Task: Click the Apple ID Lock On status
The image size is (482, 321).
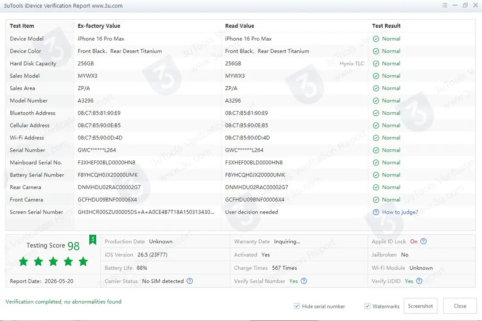Action: [x=414, y=242]
